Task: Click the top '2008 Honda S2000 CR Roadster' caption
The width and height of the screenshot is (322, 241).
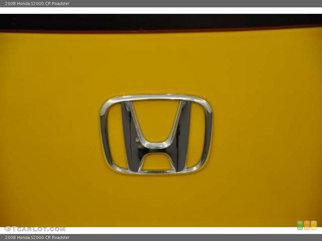Action: pyautogui.click(x=37, y=3)
